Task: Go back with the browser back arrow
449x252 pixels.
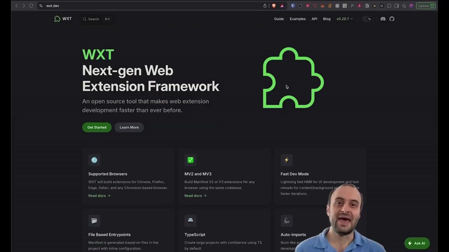Action: [16, 6]
